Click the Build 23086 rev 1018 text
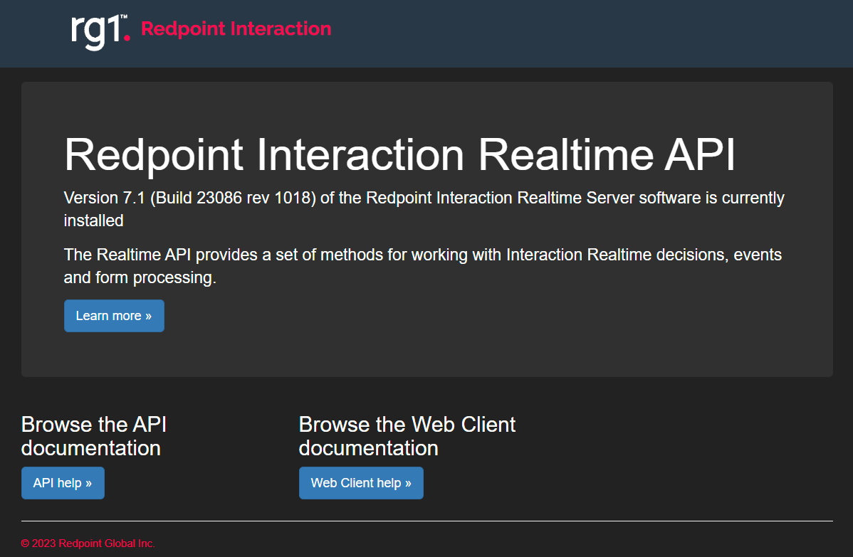The height and width of the screenshot is (557, 853). 232,198
